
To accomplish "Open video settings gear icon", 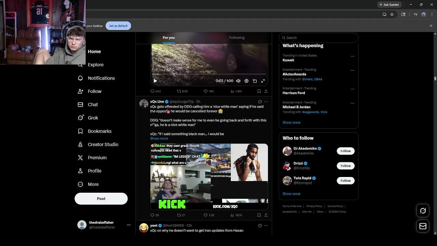I will coord(246,81).
